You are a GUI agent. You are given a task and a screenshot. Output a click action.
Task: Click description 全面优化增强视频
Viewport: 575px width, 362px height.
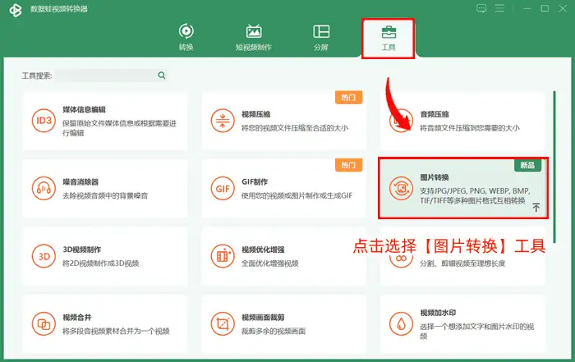tap(270, 263)
